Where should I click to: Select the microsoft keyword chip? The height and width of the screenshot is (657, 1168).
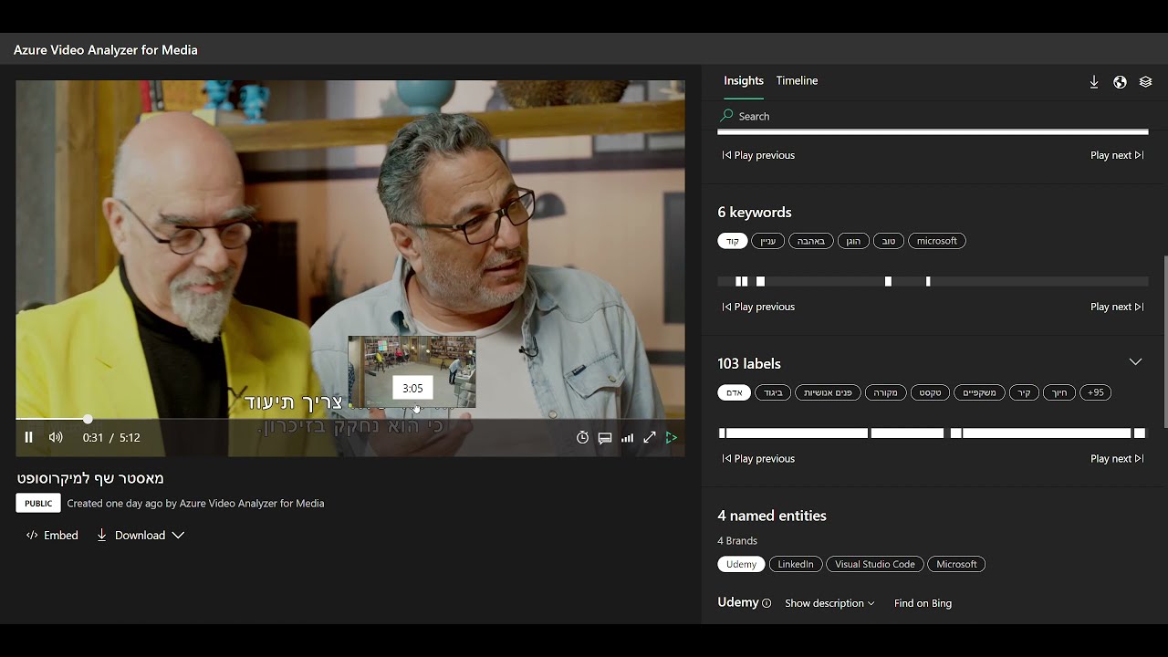[x=937, y=241]
